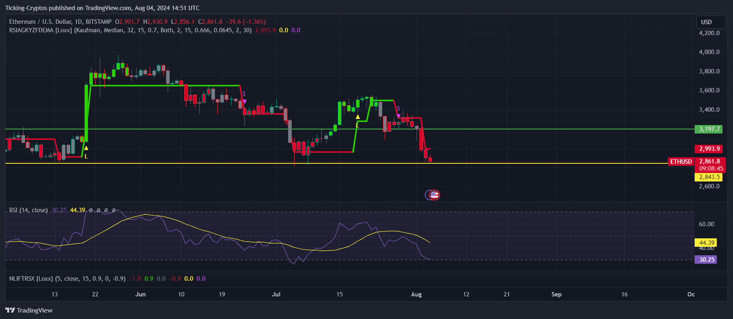Click the close value C2,861.8 in legend

pos(210,22)
